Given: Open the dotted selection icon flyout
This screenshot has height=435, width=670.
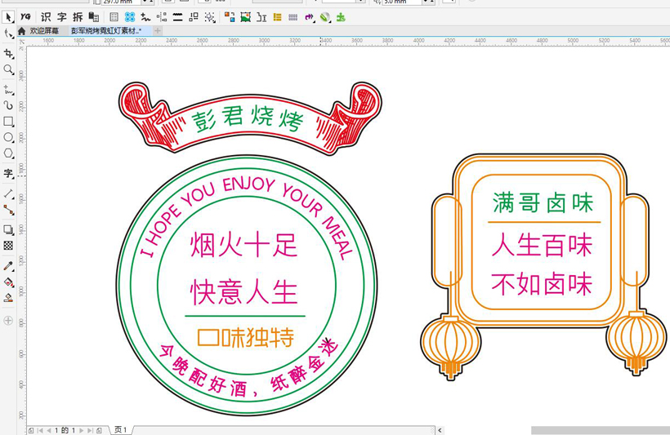Looking at the screenshot, I should pos(210,17).
